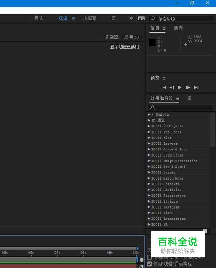Toggle the 使用"线性"顶点路径 checkbox
The height and width of the screenshot is (268, 216).
click(149, 264)
